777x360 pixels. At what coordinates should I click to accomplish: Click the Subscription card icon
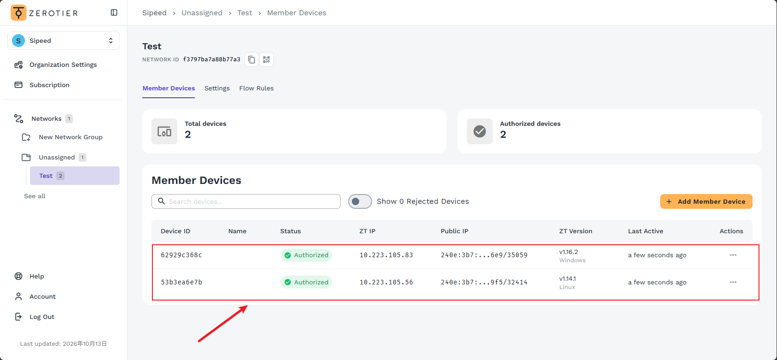tap(18, 85)
